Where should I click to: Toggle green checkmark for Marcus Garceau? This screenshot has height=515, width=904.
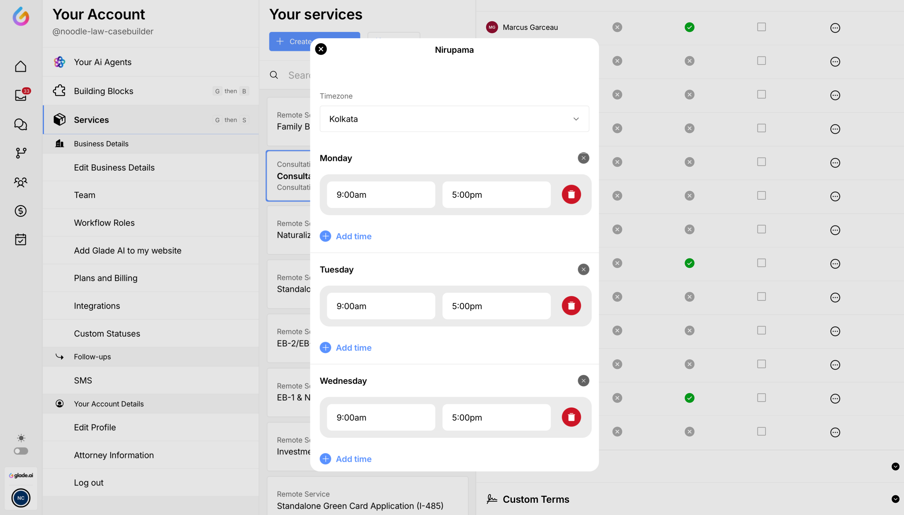coord(689,27)
